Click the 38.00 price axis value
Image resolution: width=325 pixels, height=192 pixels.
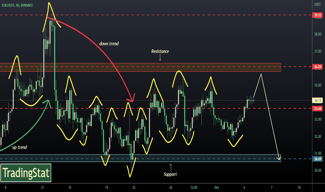coord(318,34)
